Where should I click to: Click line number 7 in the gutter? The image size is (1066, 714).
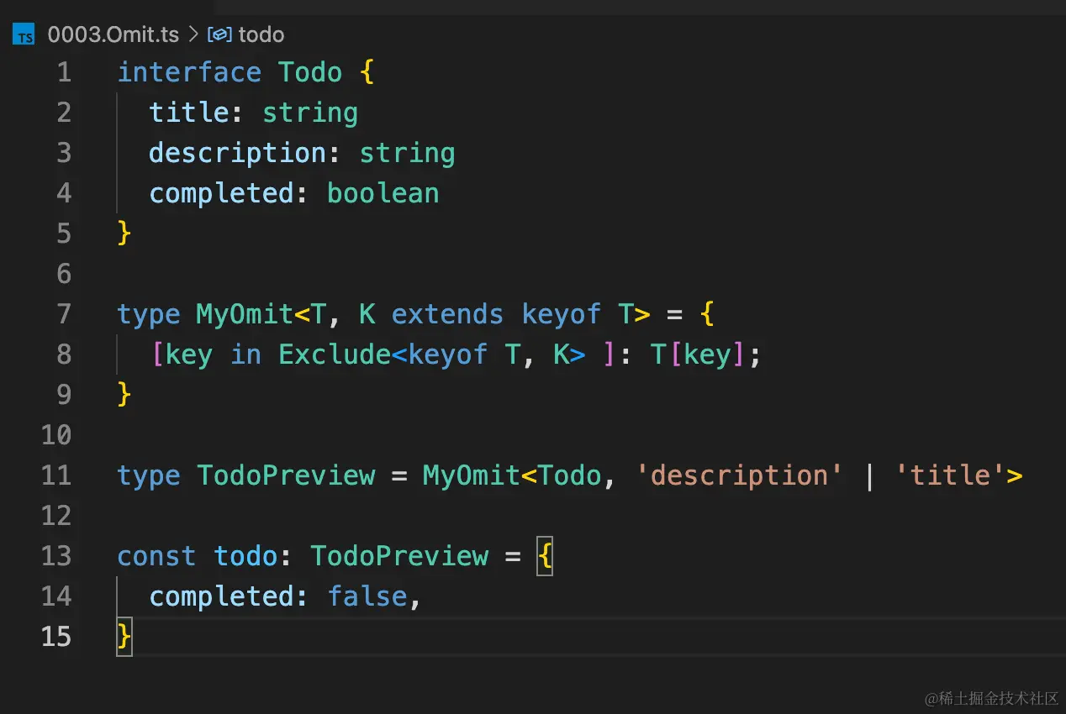(64, 314)
